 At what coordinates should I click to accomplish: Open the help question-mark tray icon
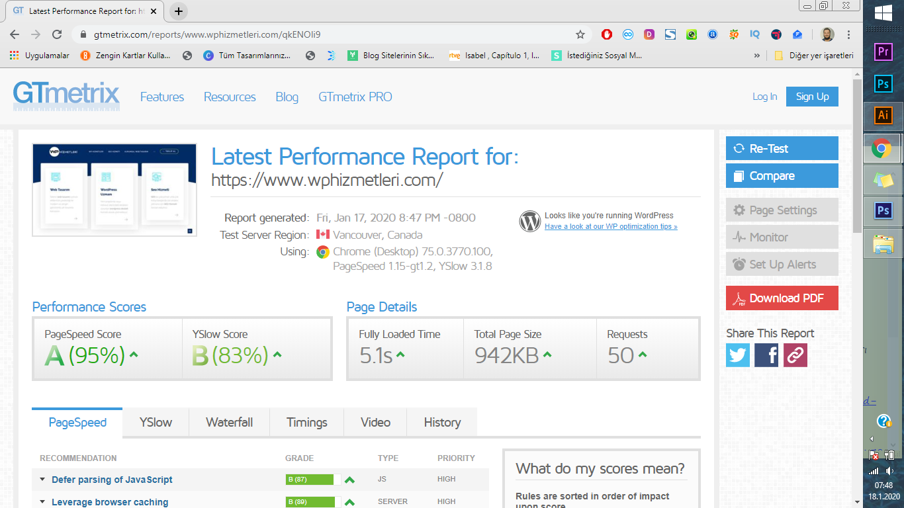pyautogui.click(x=883, y=421)
